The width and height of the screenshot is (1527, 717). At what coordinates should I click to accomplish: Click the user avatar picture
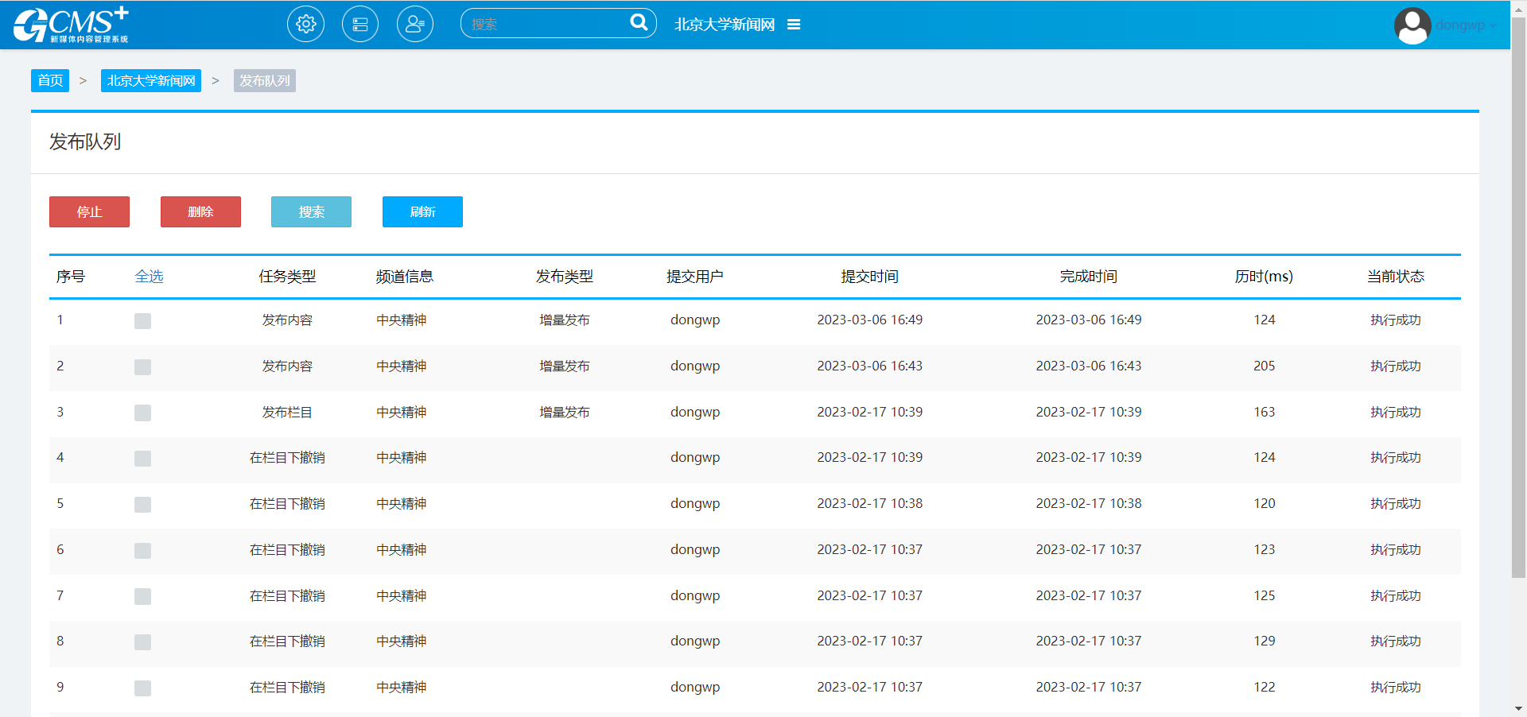point(1412,25)
